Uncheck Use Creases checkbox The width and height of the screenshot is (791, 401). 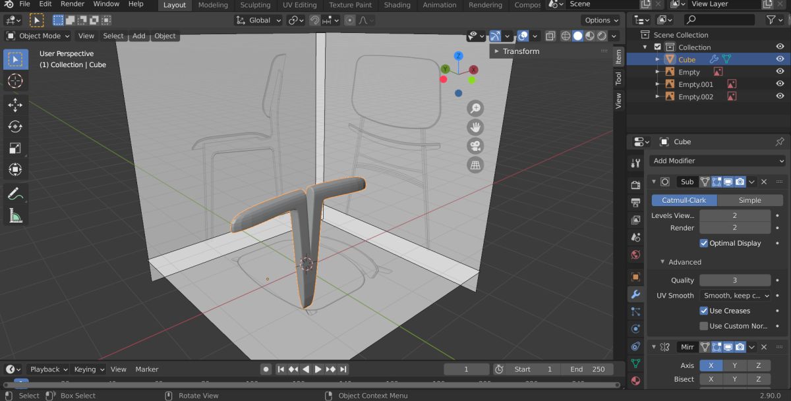click(704, 311)
